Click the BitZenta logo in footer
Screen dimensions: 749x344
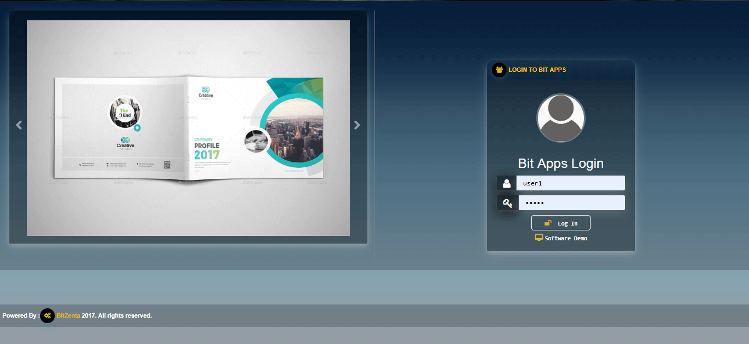48,315
